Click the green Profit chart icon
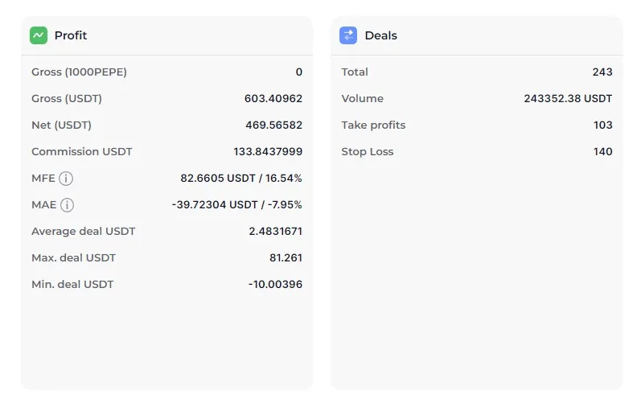The height and width of the screenshot is (403, 633). 39,35
